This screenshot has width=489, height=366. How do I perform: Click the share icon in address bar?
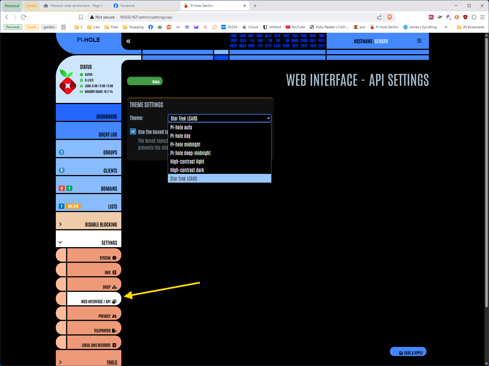point(379,17)
